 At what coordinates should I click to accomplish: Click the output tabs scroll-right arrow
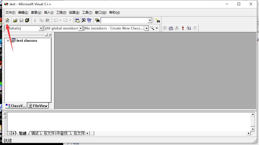pos(14,133)
